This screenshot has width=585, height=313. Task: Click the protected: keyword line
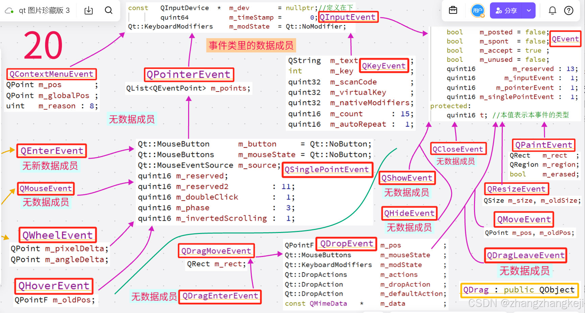coord(450,106)
